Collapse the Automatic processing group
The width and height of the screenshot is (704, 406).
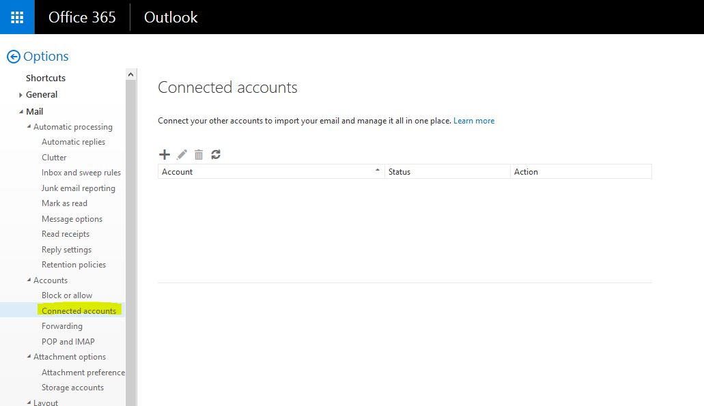click(x=29, y=127)
